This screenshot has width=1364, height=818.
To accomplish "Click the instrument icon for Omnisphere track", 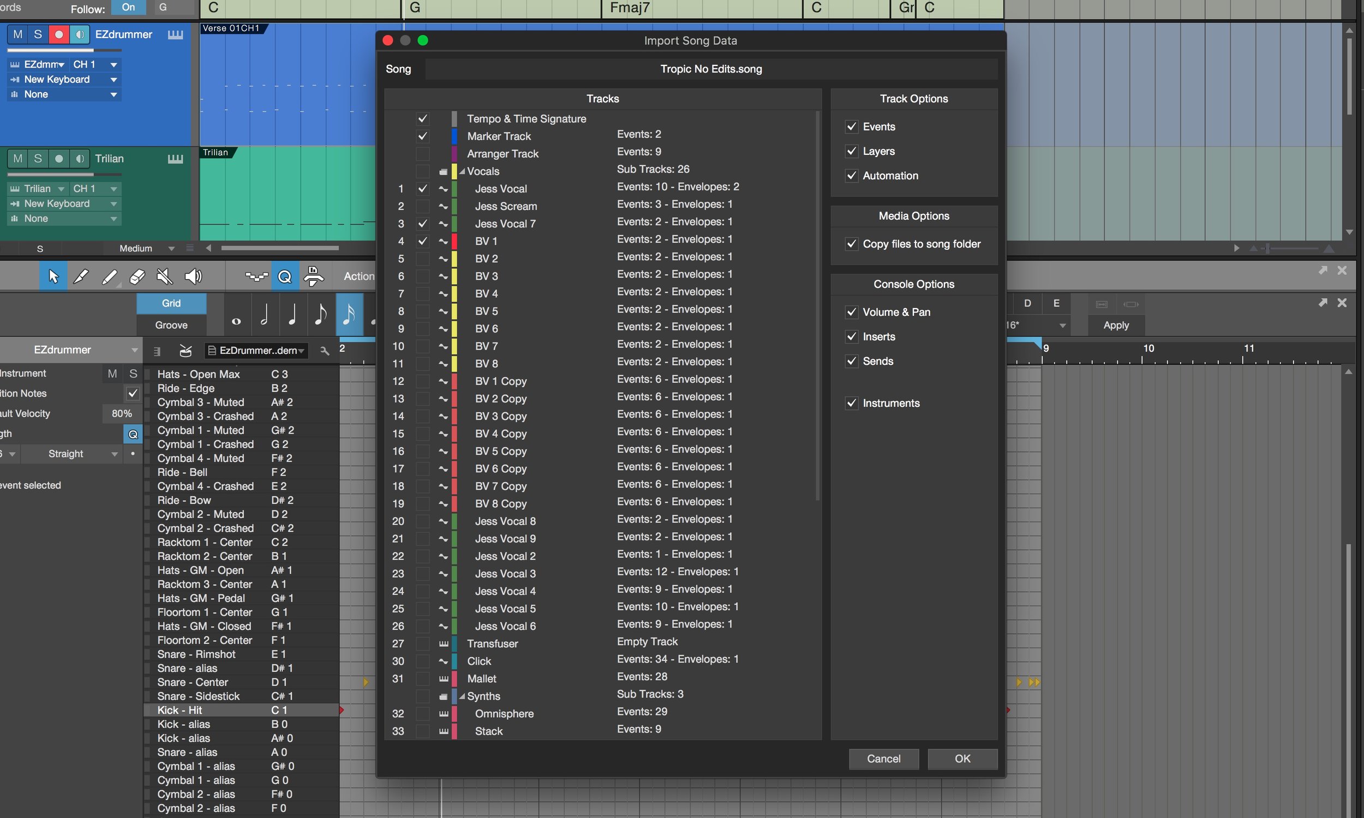I will [x=443, y=714].
